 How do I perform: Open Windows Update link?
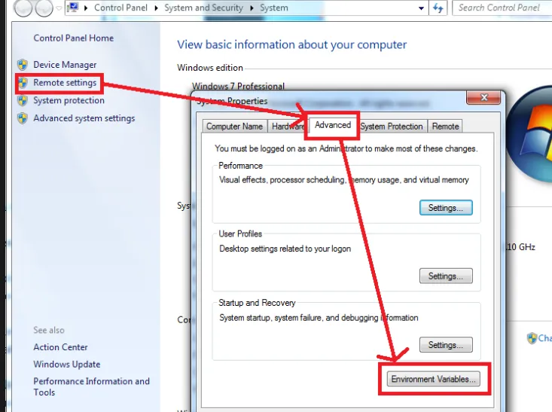tap(67, 364)
